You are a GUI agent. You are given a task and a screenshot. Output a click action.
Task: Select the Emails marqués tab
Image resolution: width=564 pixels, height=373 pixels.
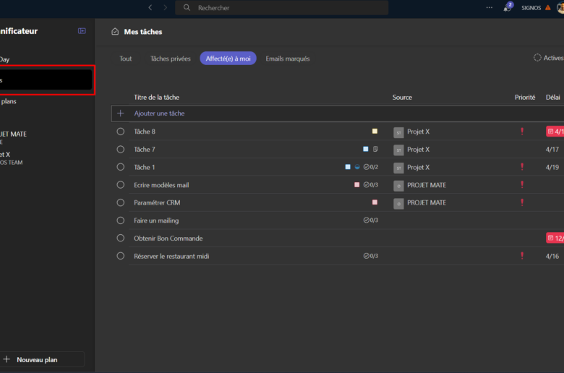287,59
